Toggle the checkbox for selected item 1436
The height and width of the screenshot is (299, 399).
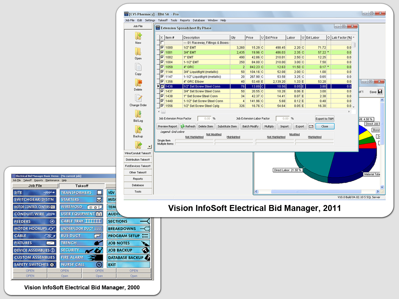(x=162, y=86)
